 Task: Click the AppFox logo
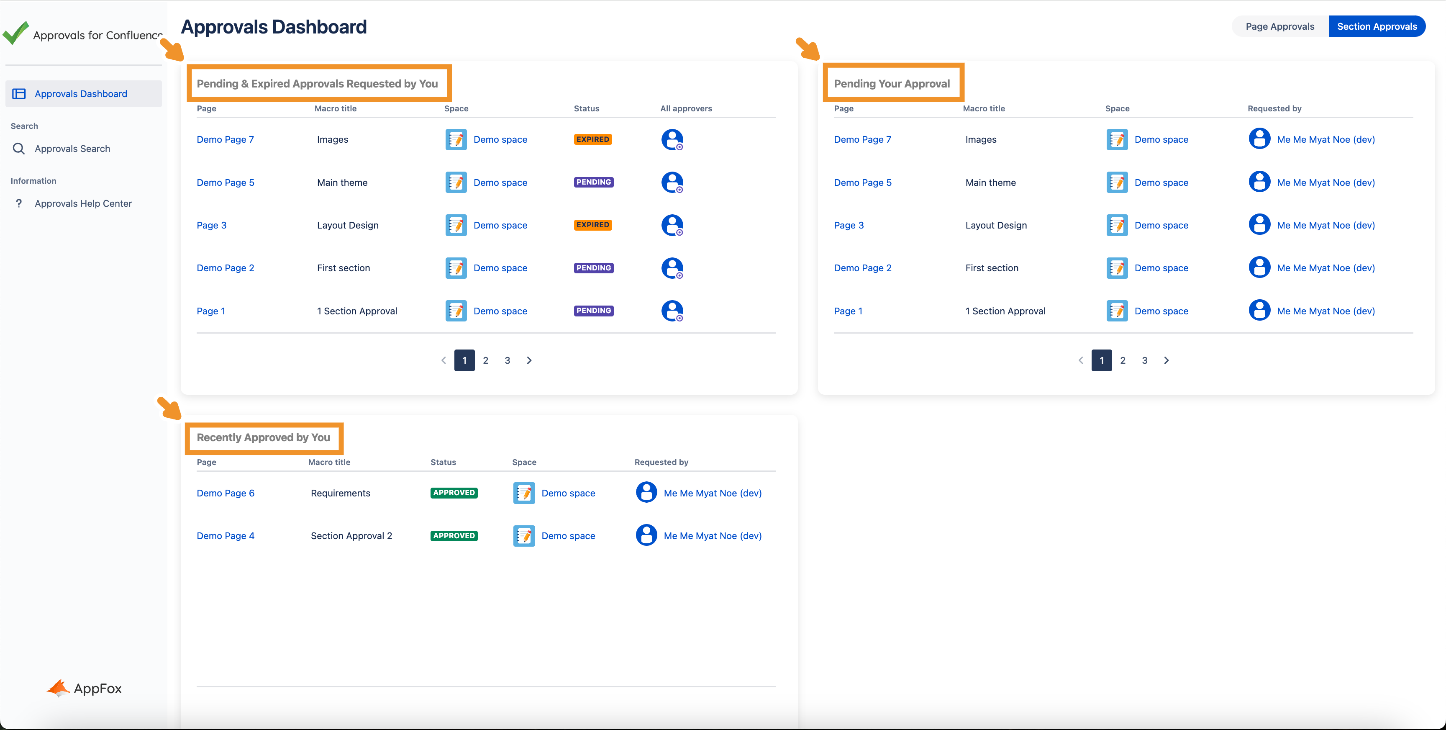84,688
